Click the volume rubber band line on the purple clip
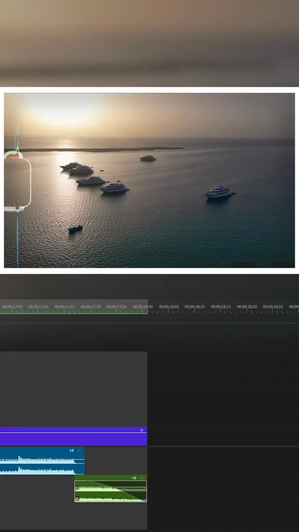This screenshot has width=299, height=532. click(73, 433)
